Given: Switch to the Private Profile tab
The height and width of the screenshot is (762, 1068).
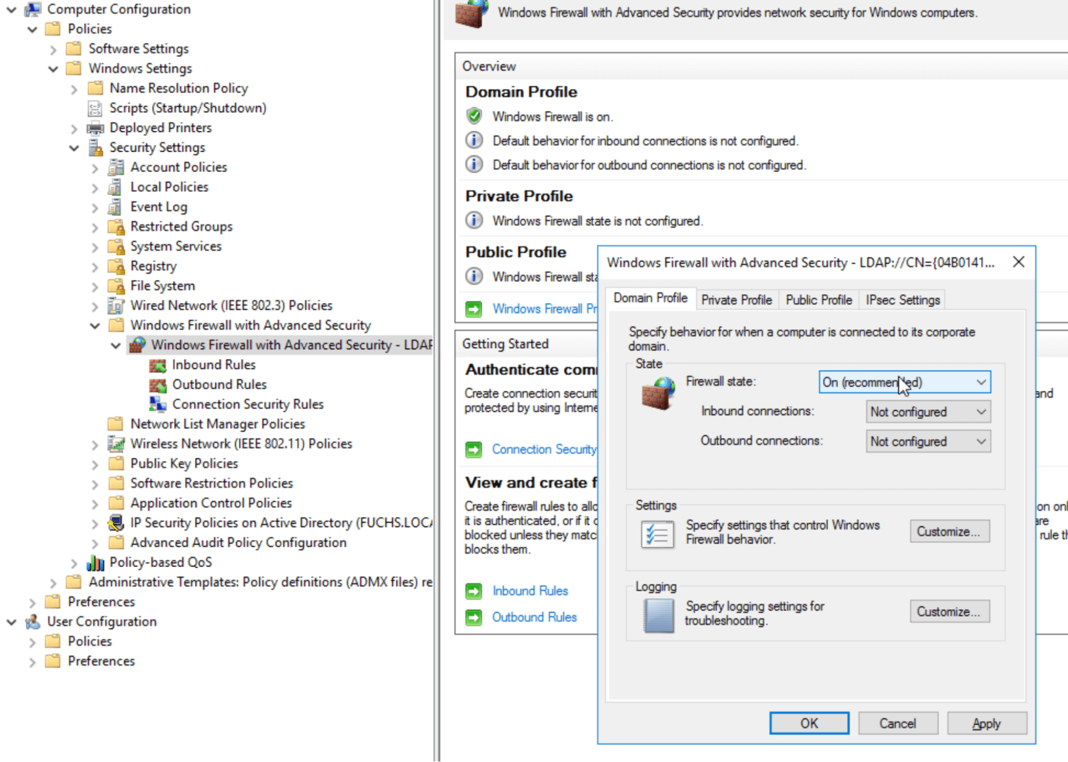Looking at the screenshot, I should pos(737,300).
